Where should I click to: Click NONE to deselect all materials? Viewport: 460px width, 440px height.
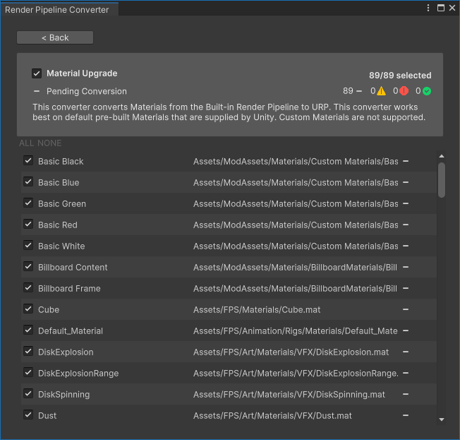(x=49, y=143)
